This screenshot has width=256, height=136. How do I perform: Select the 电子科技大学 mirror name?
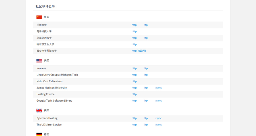44,32
